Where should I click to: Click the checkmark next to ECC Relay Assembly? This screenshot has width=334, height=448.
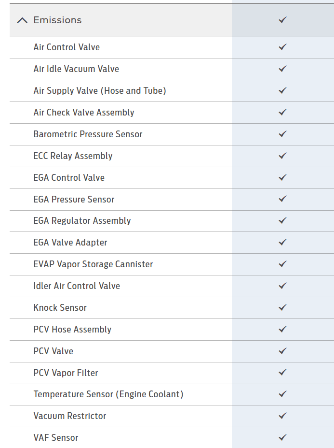tap(282, 156)
